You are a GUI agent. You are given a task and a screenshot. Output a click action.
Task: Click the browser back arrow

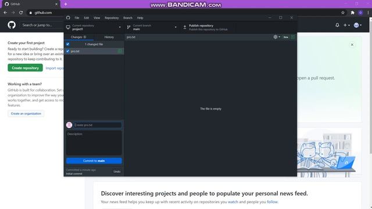tap(5, 13)
